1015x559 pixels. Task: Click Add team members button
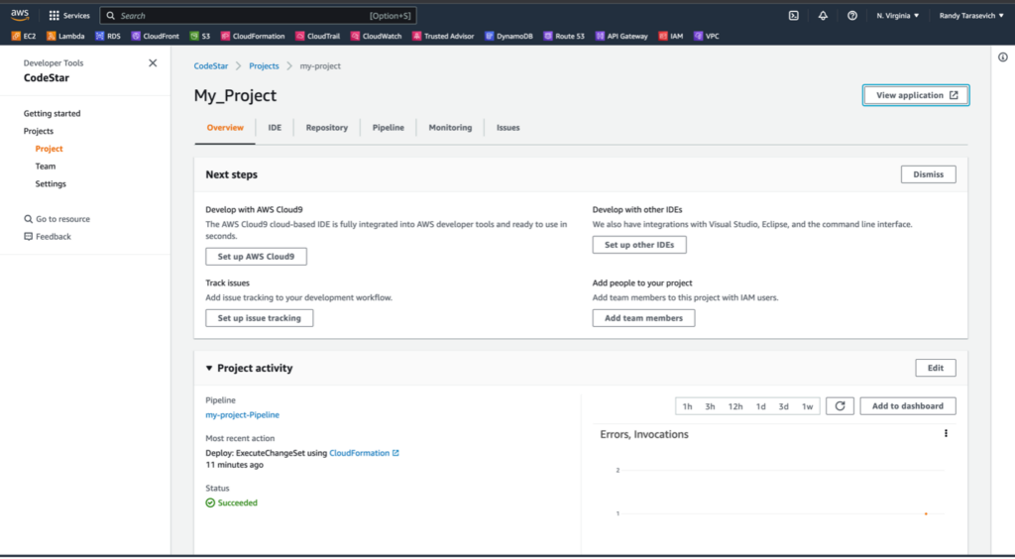[x=644, y=318]
